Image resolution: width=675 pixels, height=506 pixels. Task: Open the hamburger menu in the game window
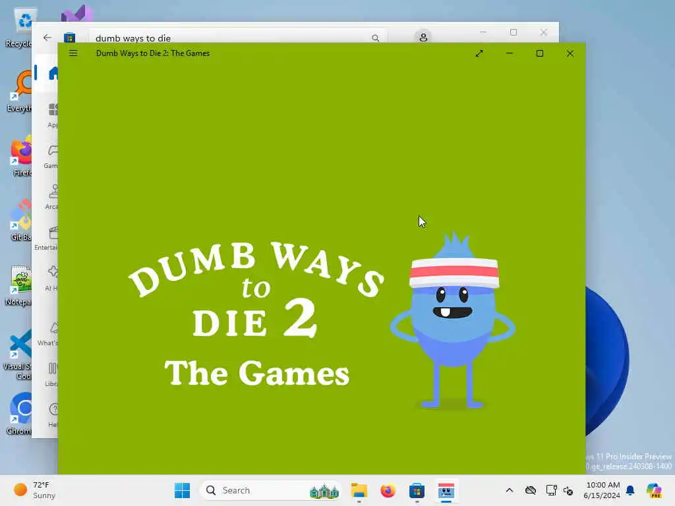[x=73, y=53]
